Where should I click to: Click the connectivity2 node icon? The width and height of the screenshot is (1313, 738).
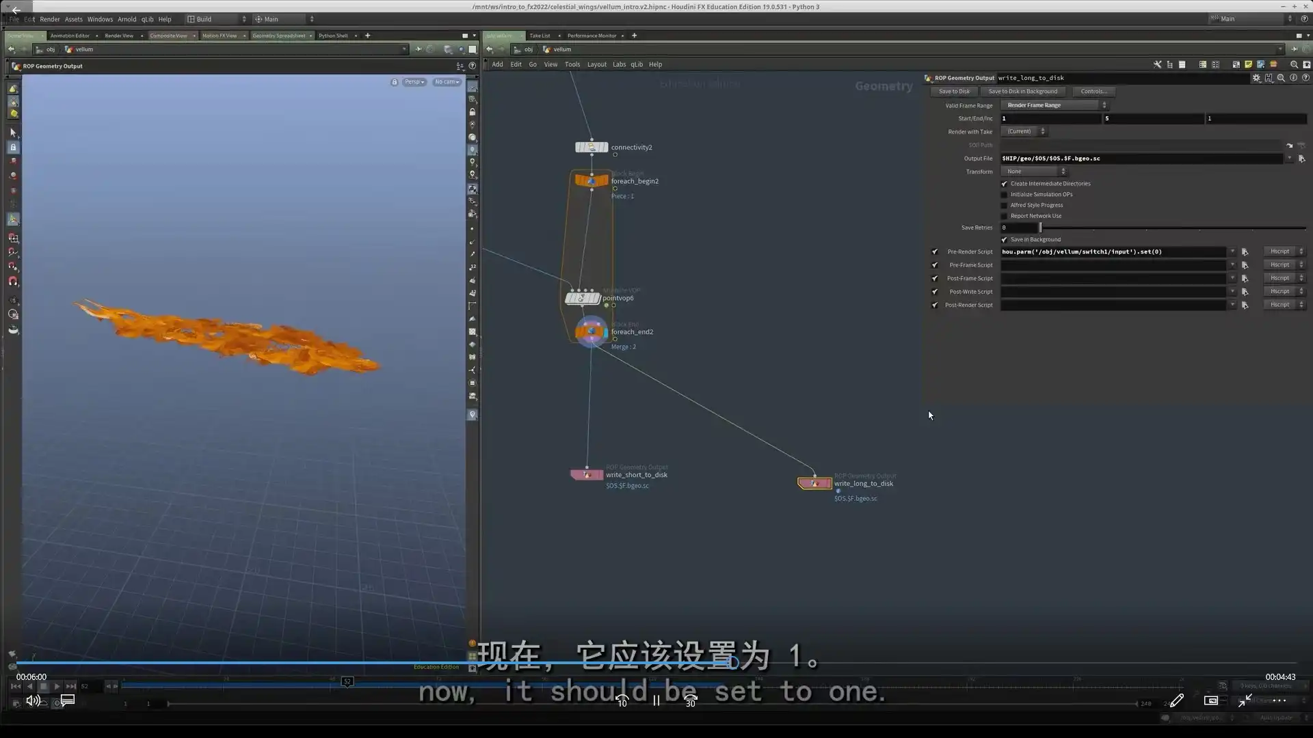point(592,148)
